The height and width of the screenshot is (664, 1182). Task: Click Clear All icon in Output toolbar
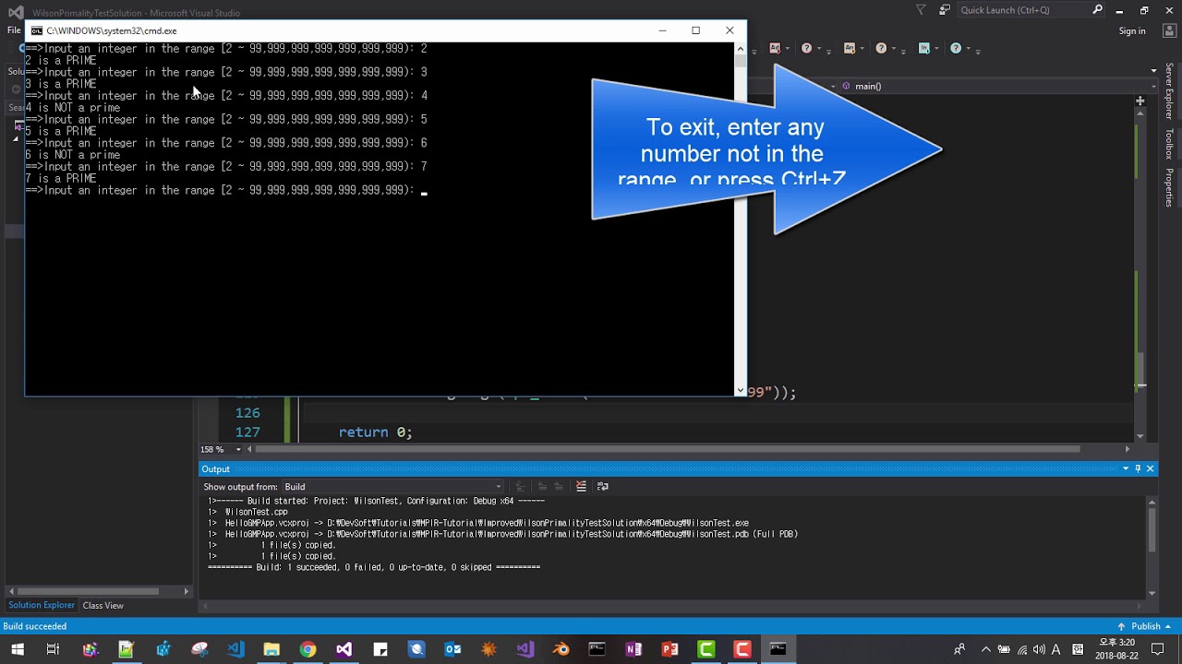point(581,486)
